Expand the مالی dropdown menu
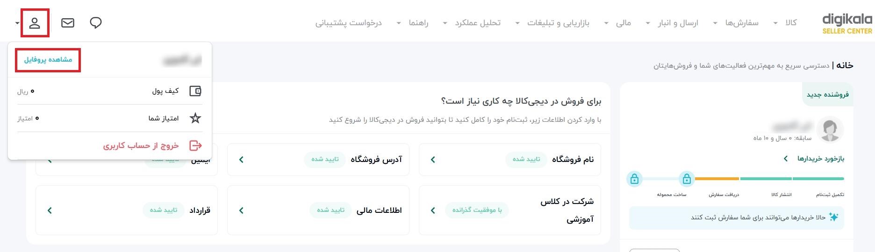The height and width of the screenshot is (252, 875). [x=617, y=22]
